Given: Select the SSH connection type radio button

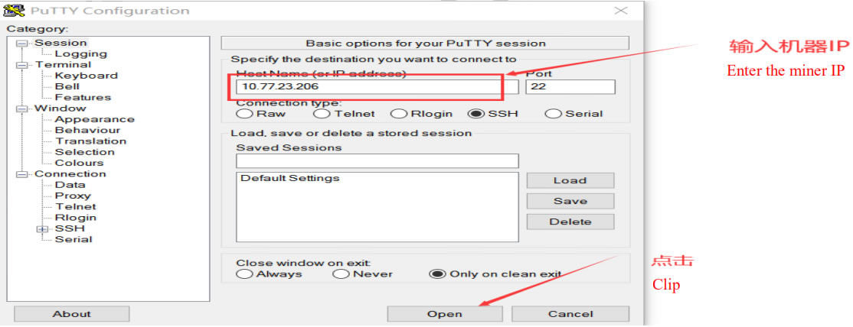Looking at the screenshot, I should 476,114.
